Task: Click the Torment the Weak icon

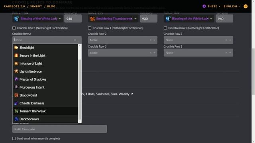Action: [16, 111]
